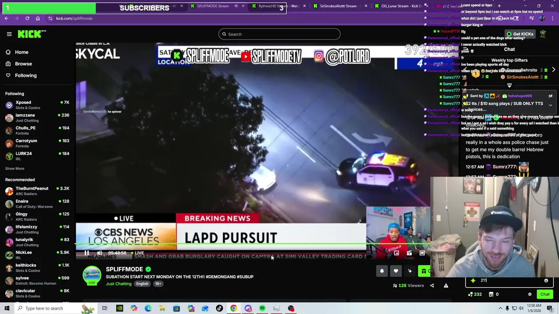The image size is (559, 314).
Task: Reload the page in browser
Action: tap(27, 18)
